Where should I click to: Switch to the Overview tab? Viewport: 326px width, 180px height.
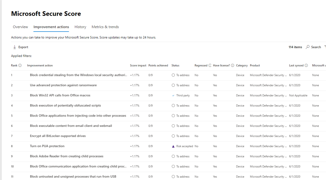20,27
